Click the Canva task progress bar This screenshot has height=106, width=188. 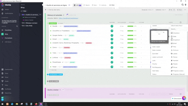[x=130, y=47]
